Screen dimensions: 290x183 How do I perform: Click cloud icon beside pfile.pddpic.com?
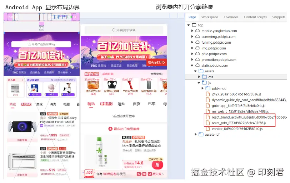[x=197, y=54]
